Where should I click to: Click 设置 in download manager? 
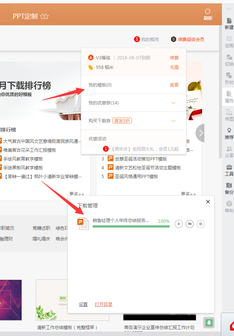(x=83, y=304)
